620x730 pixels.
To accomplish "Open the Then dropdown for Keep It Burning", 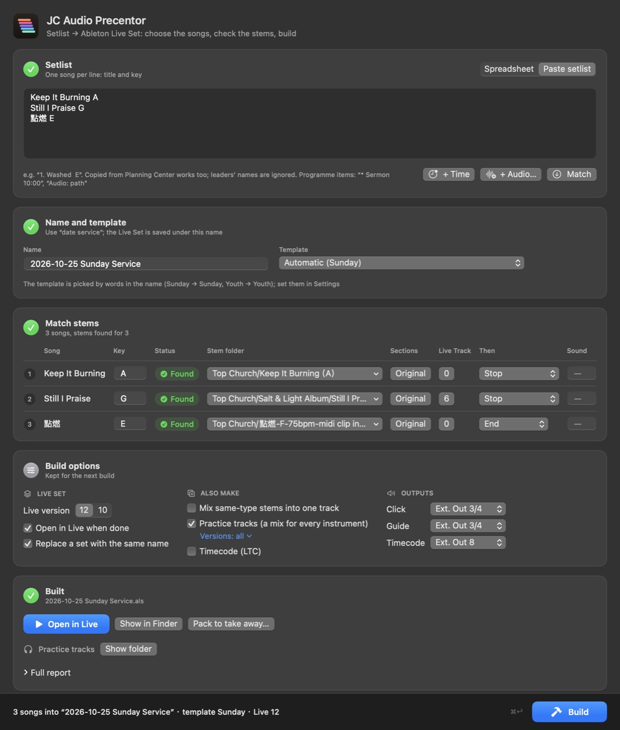I will (x=519, y=373).
